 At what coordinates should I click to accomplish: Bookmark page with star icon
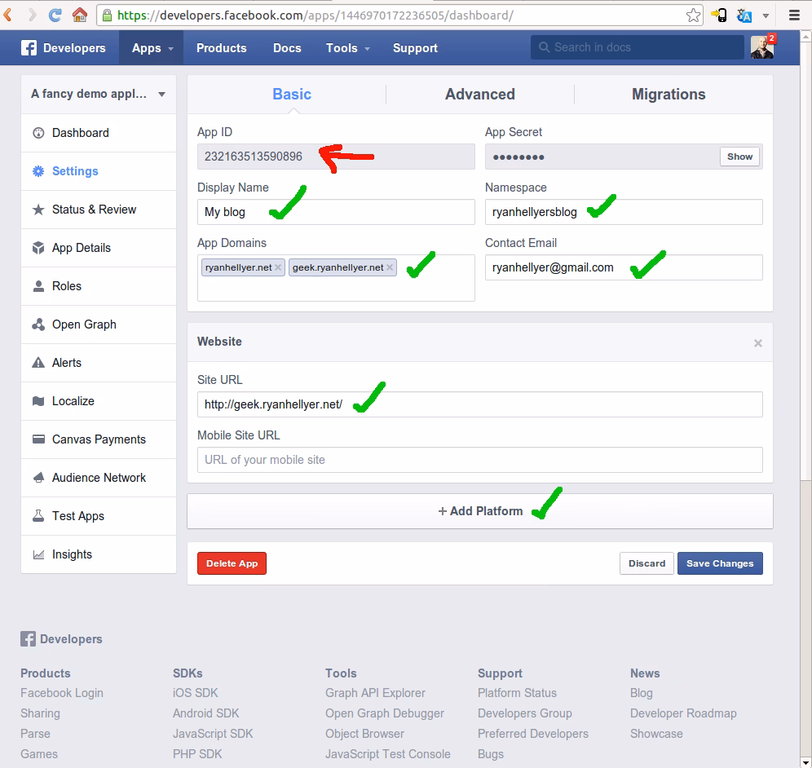(x=693, y=15)
